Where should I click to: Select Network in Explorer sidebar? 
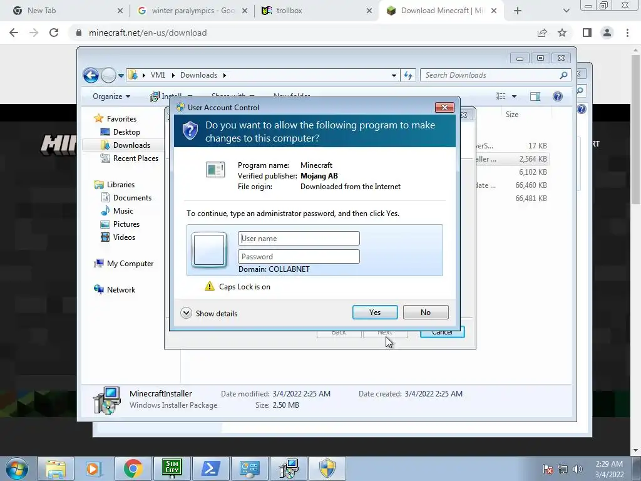click(121, 289)
